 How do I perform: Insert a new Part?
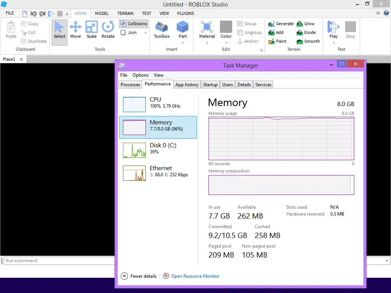[x=183, y=29]
